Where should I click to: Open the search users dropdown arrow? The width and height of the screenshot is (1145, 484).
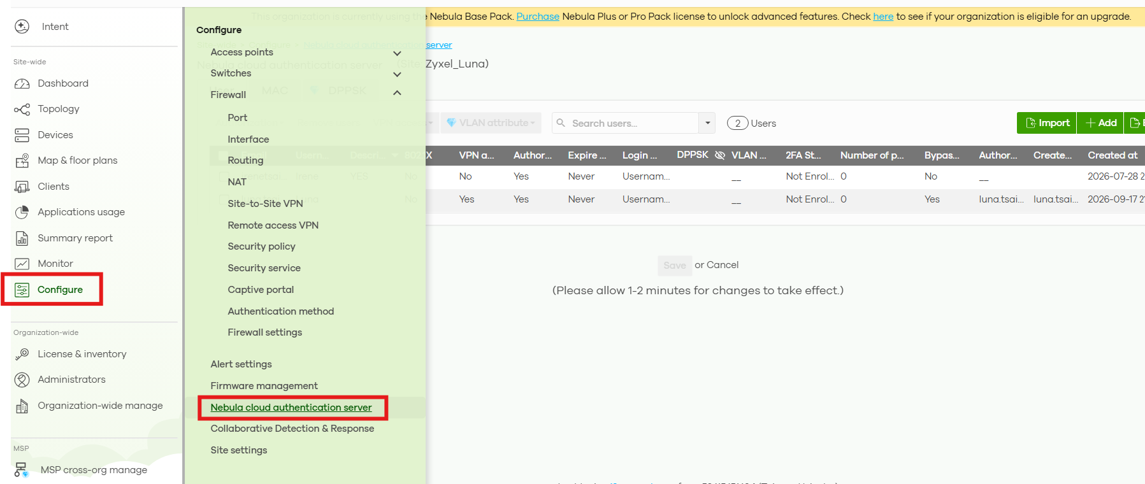click(x=707, y=123)
